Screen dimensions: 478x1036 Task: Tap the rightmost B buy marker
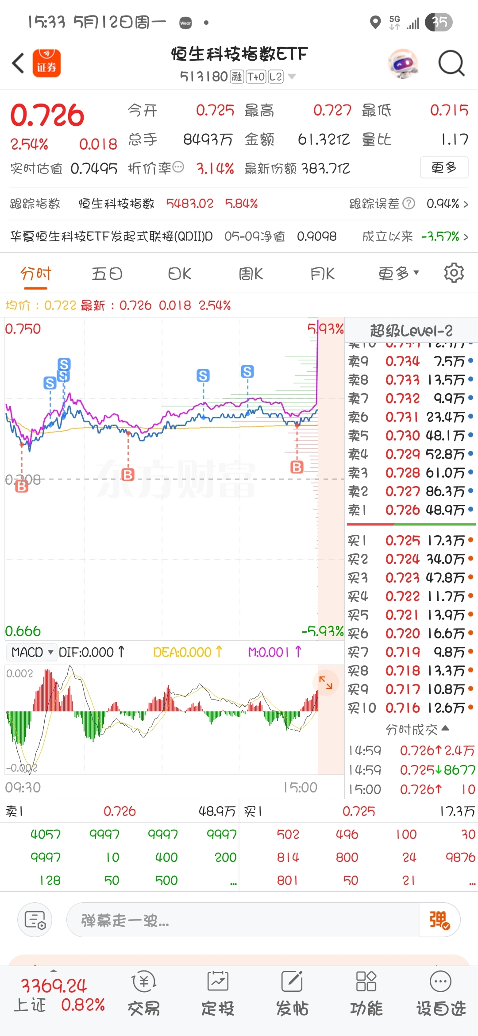tap(297, 467)
